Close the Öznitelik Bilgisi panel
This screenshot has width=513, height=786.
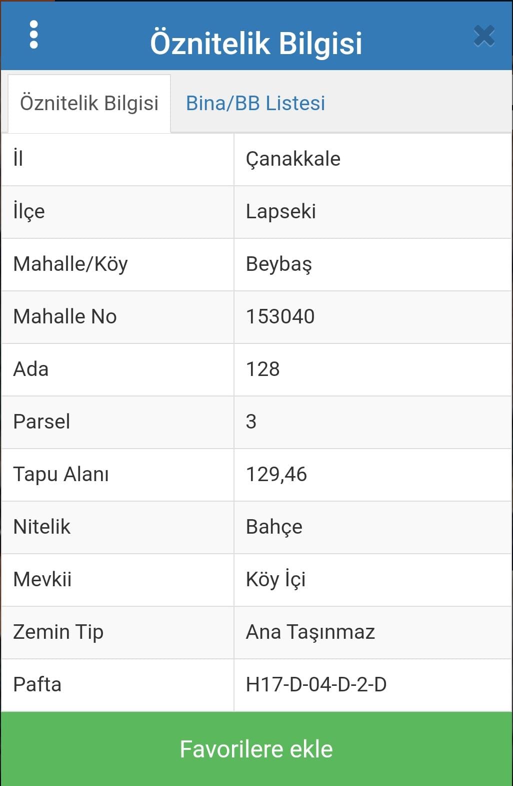(x=484, y=36)
